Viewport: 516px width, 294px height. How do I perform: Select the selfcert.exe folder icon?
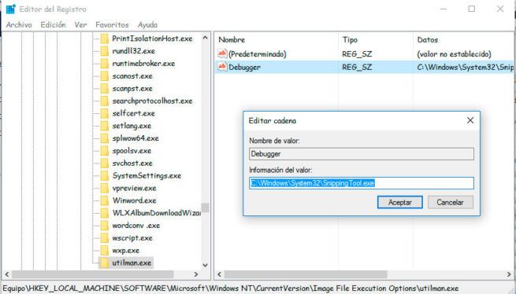(105, 114)
